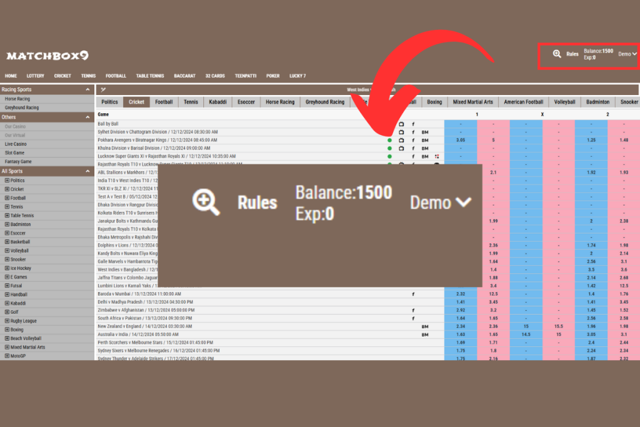Click fancy 'f' icon for Pokhara Avengers match

(x=413, y=141)
